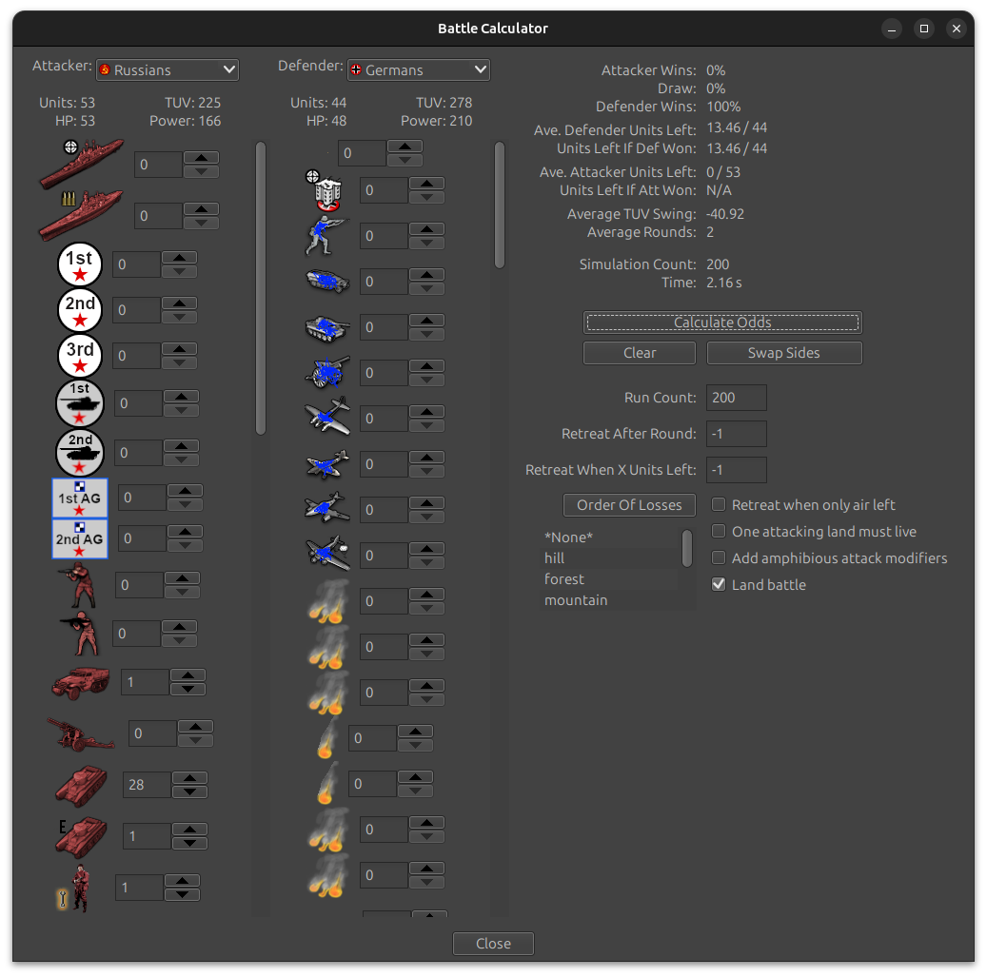Screen dimensions: 987x977
Task: Click the Retreat When X Units Left field
Action: pos(737,470)
